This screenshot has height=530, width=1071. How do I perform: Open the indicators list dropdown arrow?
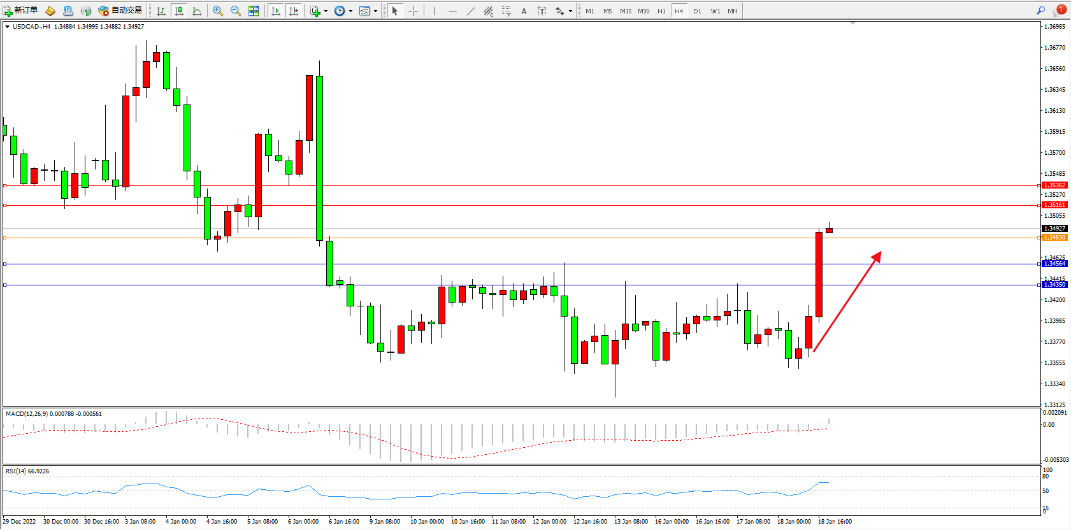(326, 11)
